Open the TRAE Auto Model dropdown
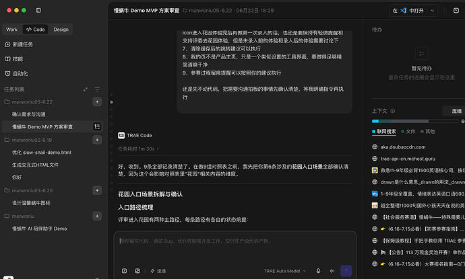 (x=284, y=271)
